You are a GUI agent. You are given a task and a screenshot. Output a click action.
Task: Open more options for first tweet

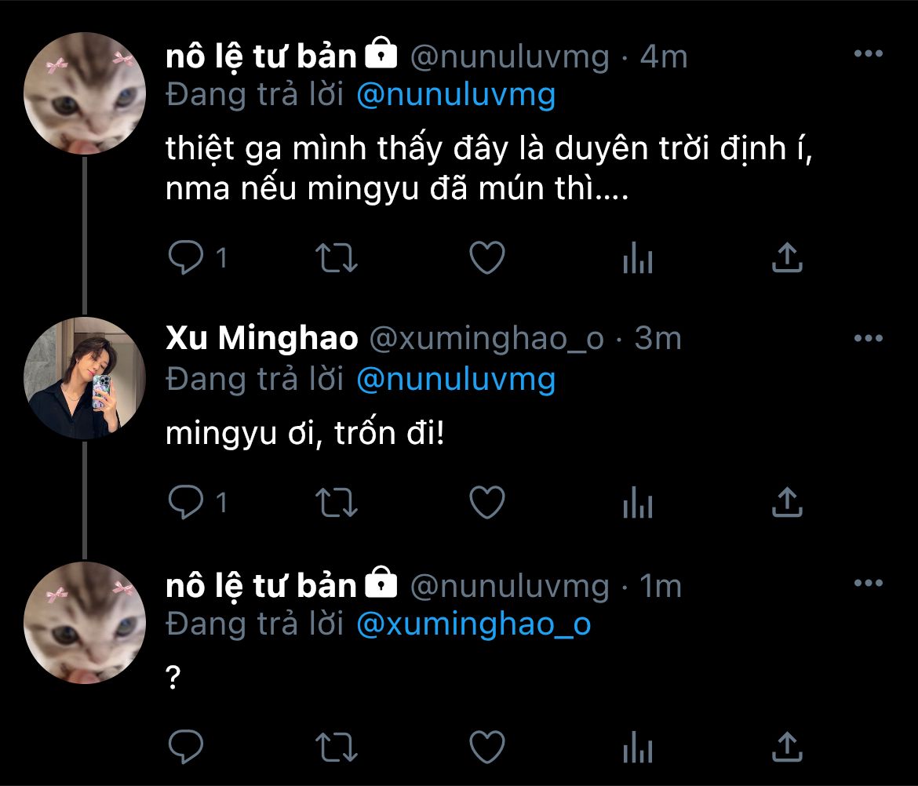(x=868, y=54)
